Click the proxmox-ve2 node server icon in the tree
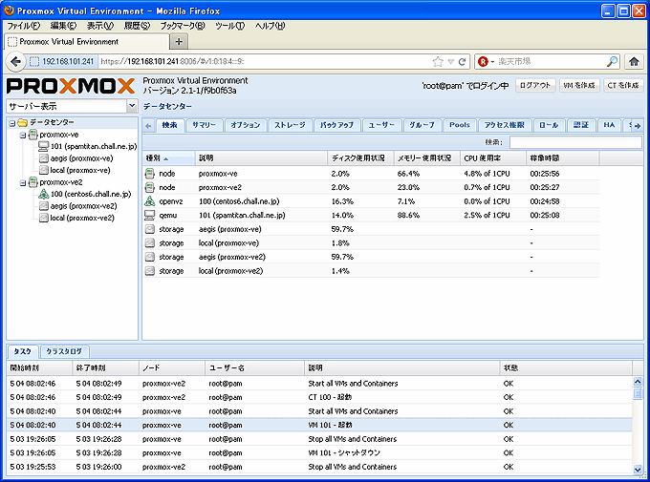 [32, 182]
